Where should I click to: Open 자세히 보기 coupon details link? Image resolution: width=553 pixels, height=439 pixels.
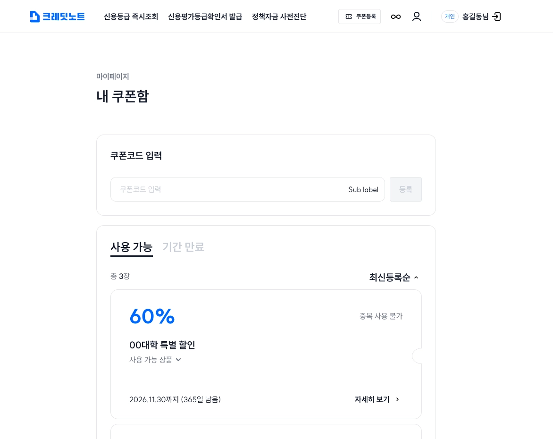pyautogui.click(x=372, y=399)
